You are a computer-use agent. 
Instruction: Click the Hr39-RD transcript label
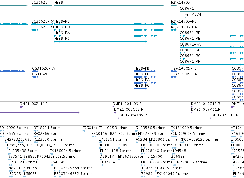pos(62,27)
